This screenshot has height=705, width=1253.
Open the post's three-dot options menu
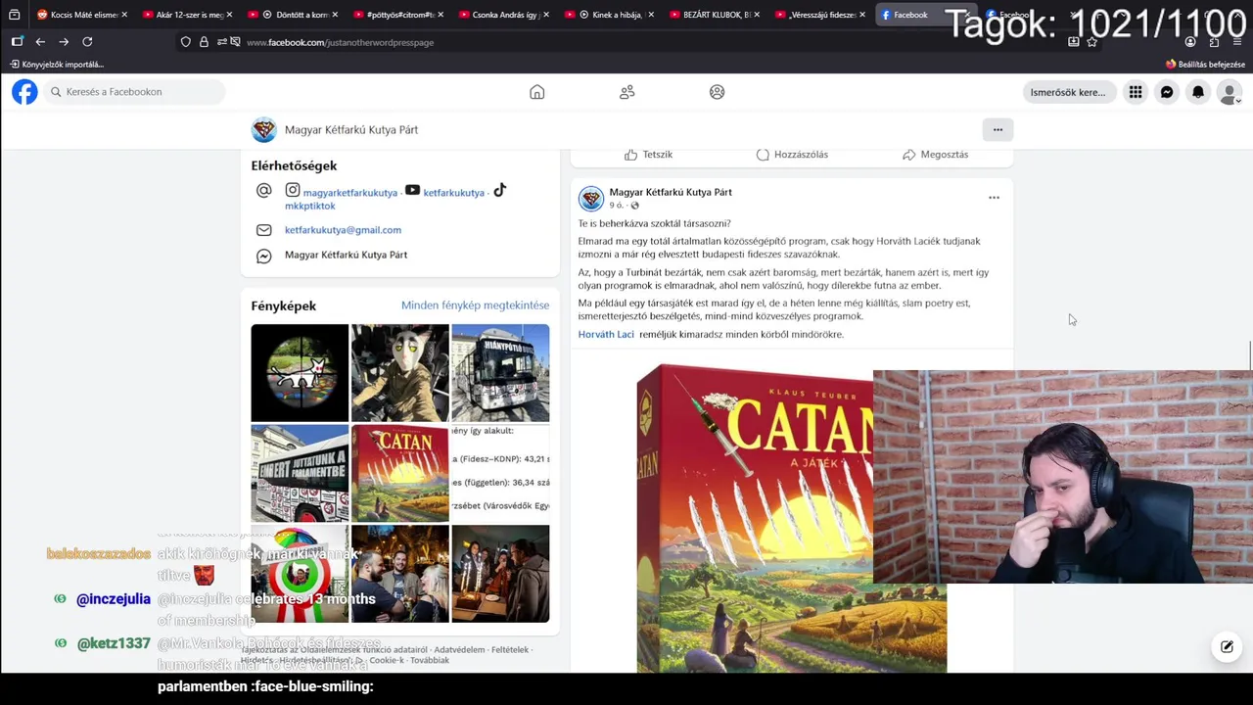point(994,198)
